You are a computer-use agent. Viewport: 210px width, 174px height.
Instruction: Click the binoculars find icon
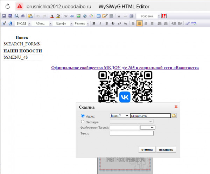coord(23,16)
